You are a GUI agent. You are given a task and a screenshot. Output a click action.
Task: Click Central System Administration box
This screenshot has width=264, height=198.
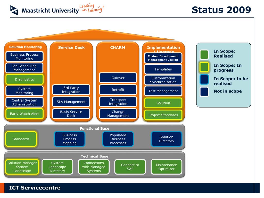pyautogui.click(x=24, y=102)
